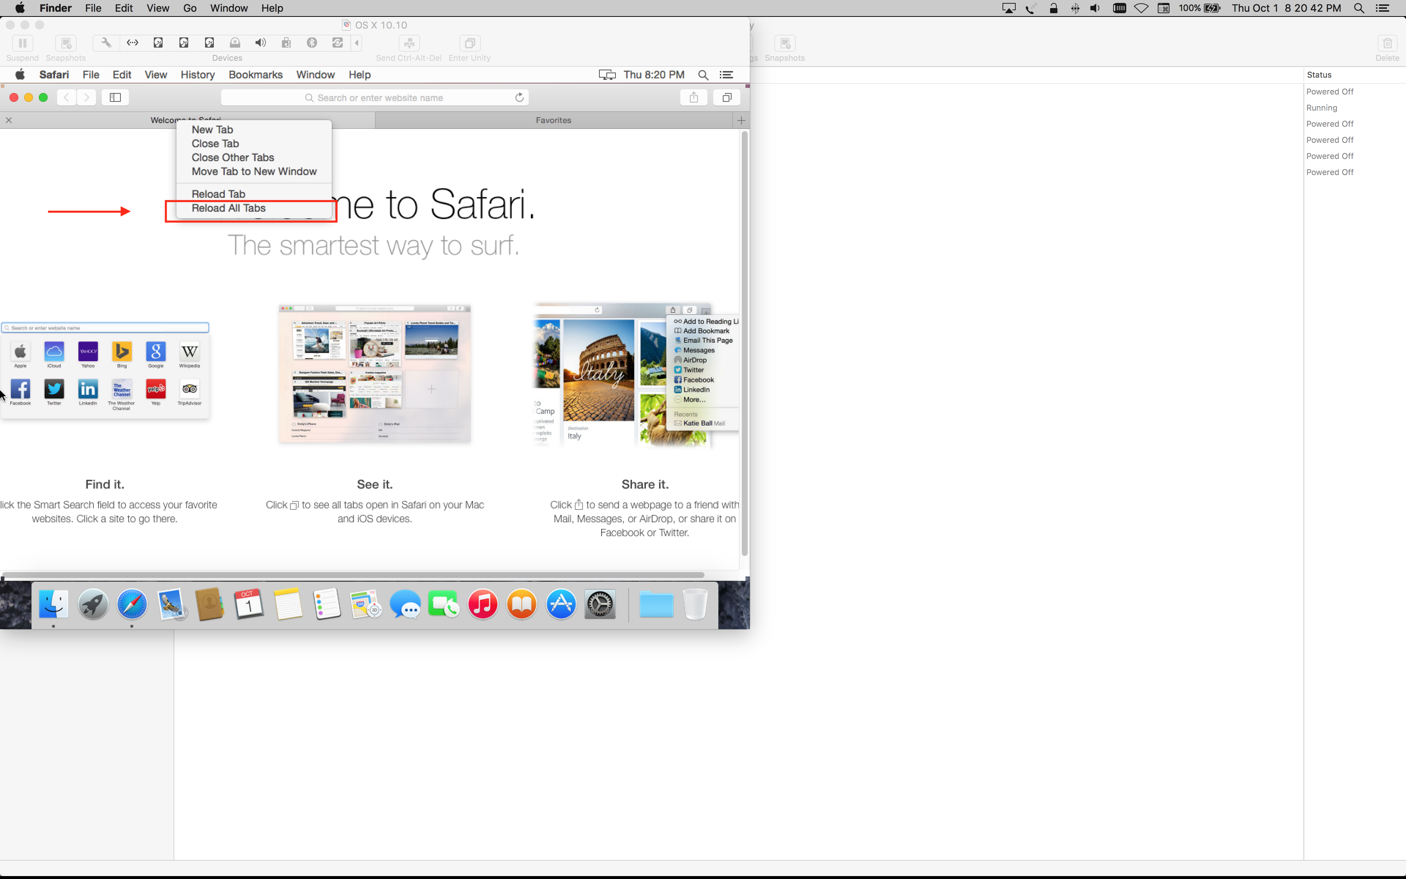The height and width of the screenshot is (879, 1406).
Task: Open the VM settings wrench icon
Action: coord(106,43)
